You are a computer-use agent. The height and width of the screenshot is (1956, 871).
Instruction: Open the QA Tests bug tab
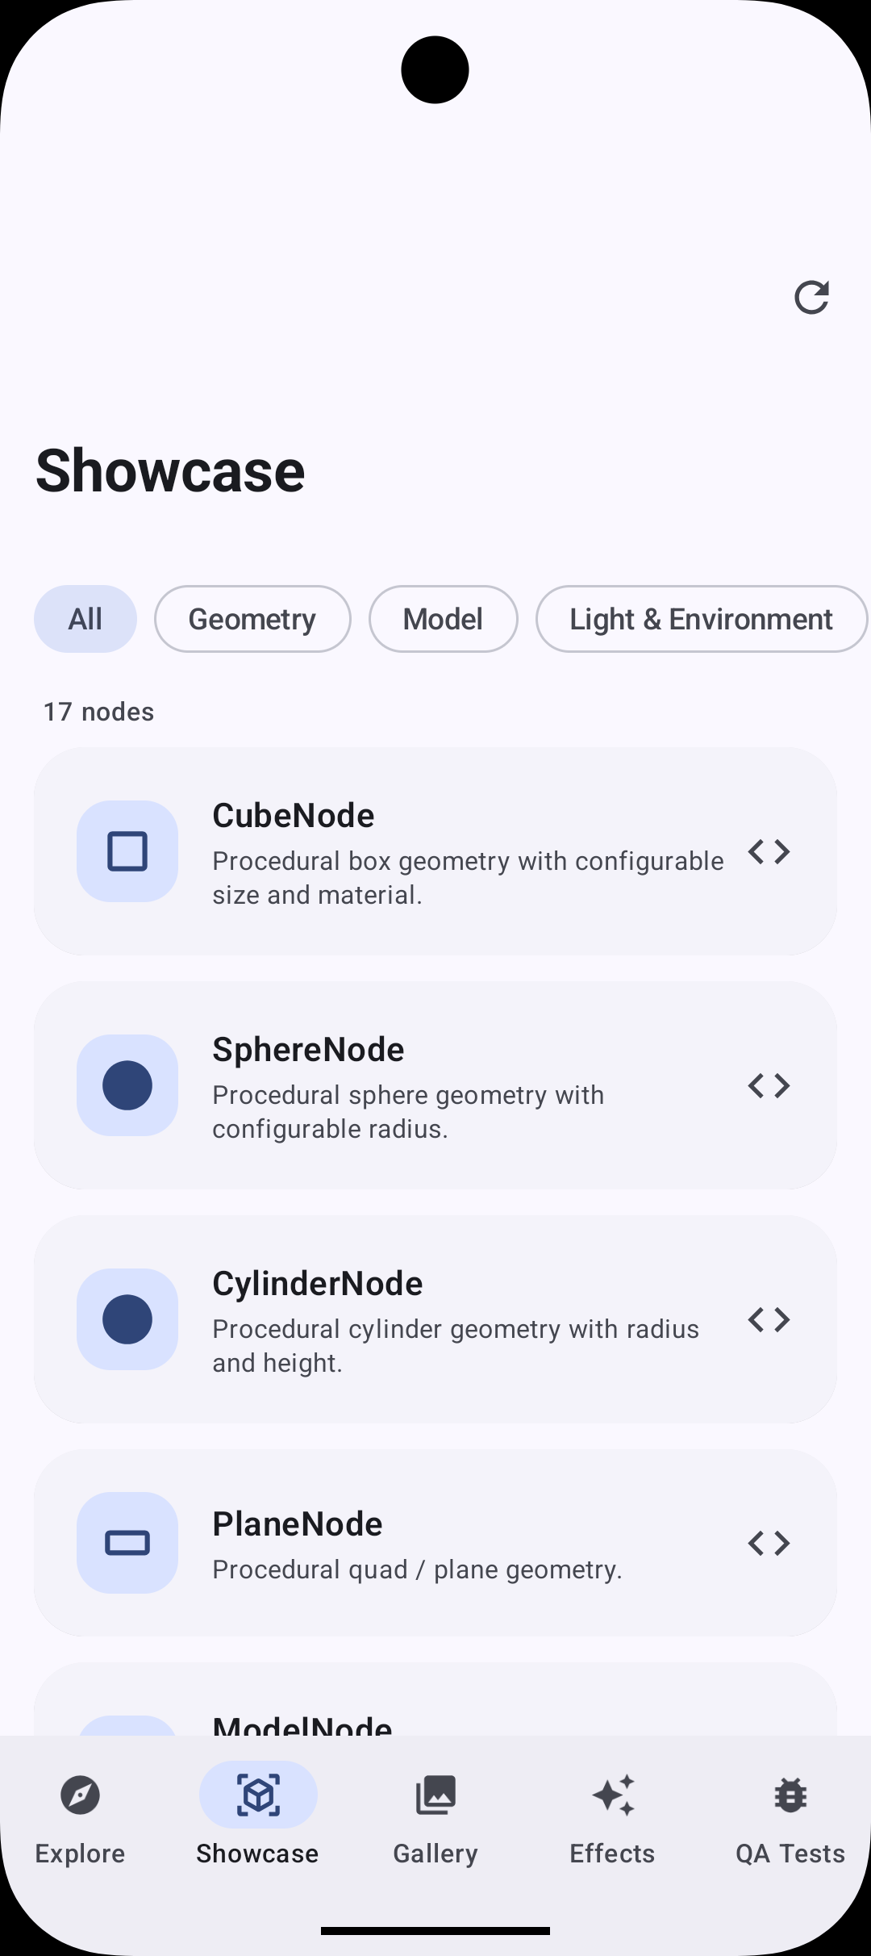tap(790, 1795)
